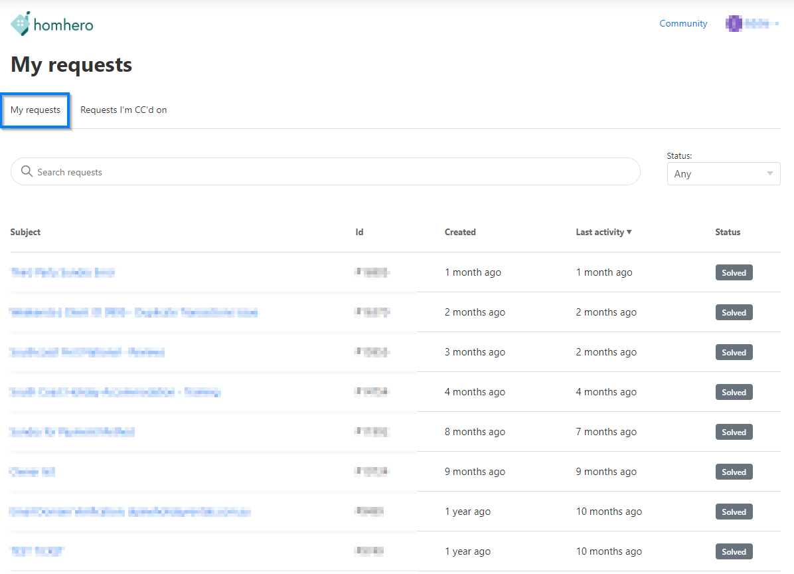Image resolution: width=794 pixels, height=574 pixels.
Task: Open the request subject created 8 months ago
Action: 72,432
